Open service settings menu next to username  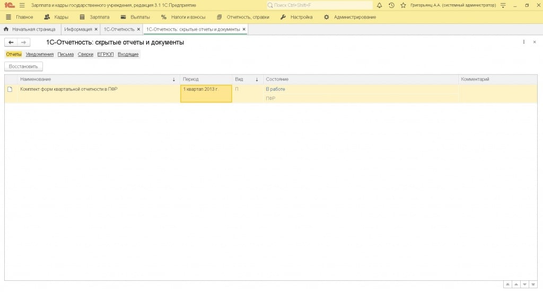click(503, 5)
